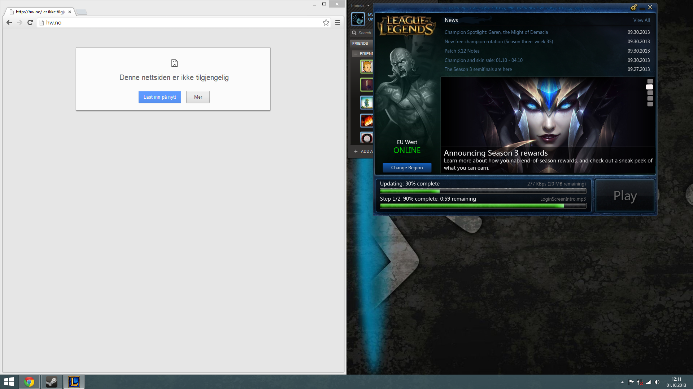Viewport: 693px width, 389px height.
Task: Click the plus Add a friend icon
Action: tap(356, 151)
